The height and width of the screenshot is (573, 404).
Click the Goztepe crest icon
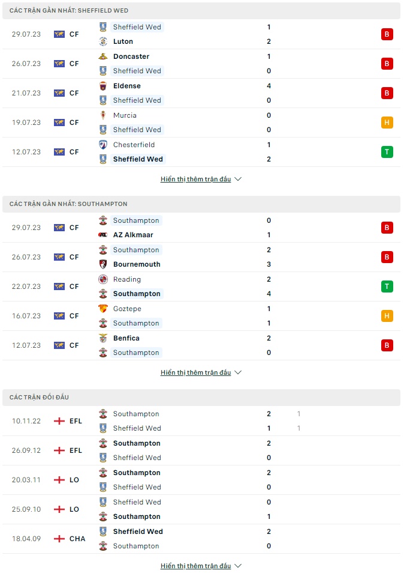[103, 309]
